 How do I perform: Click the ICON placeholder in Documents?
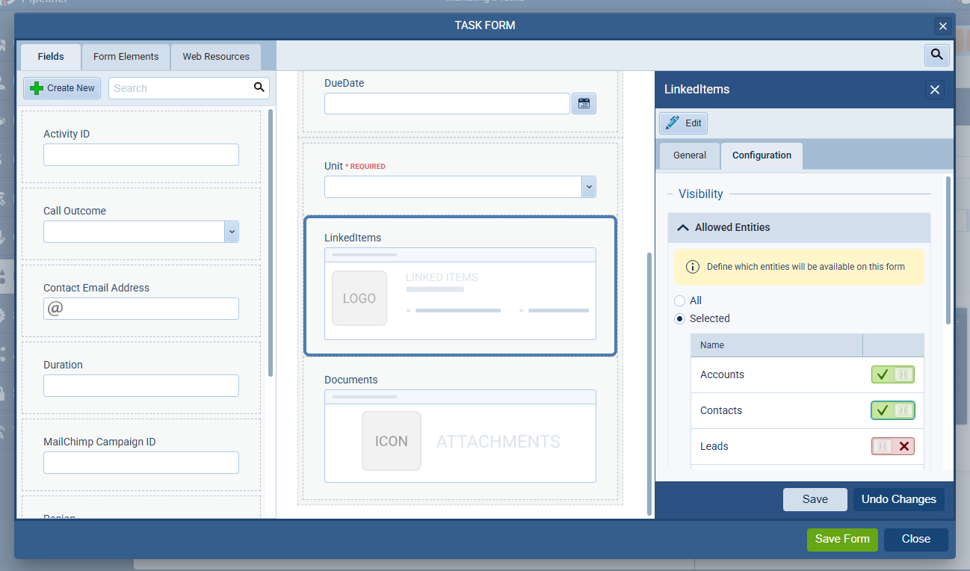[391, 441]
